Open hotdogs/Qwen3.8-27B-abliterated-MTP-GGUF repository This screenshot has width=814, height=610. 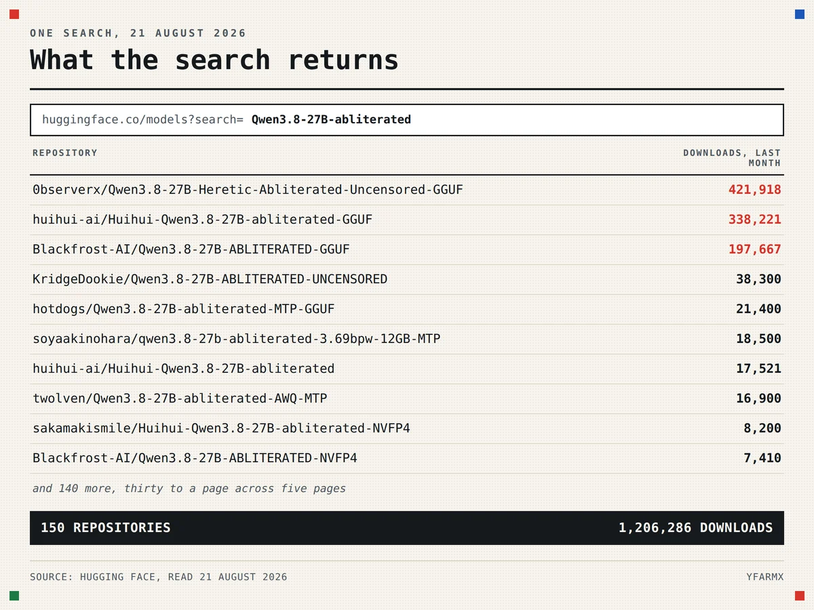pyautogui.click(x=184, y=309)
